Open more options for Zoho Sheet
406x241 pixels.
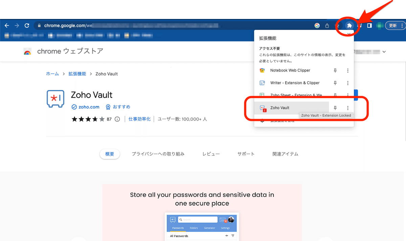click(x=348, y=95)
